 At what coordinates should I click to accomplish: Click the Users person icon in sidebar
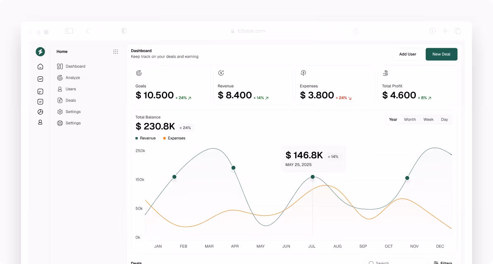coord(59,89)
